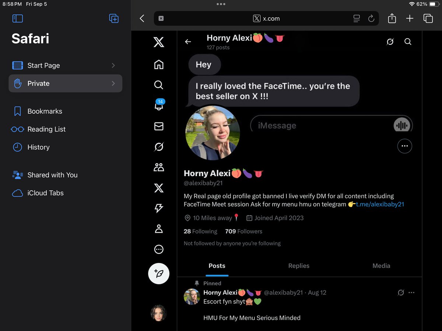The width and height of the screenshot is (442, 331).
Task: Open Grok profile summary icon in header
Action: [390, 42]
